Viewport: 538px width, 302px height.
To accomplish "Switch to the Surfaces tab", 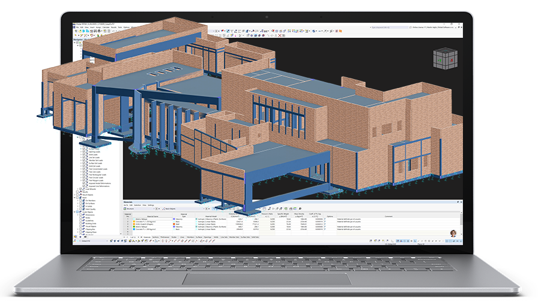I will tap(199, 237).
